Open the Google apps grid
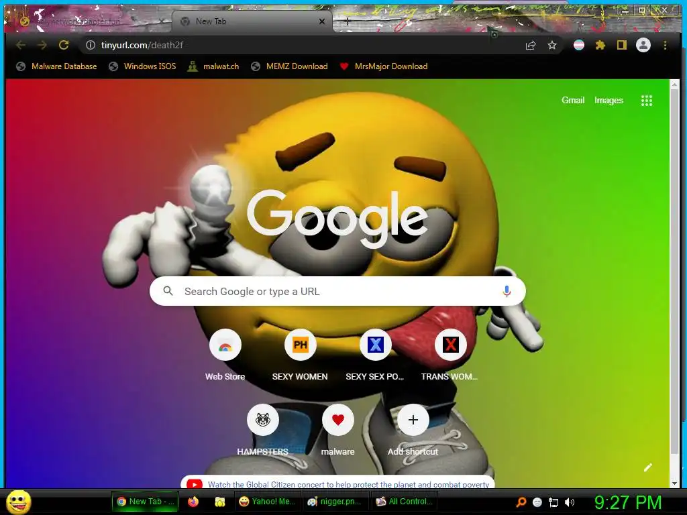 647,101
